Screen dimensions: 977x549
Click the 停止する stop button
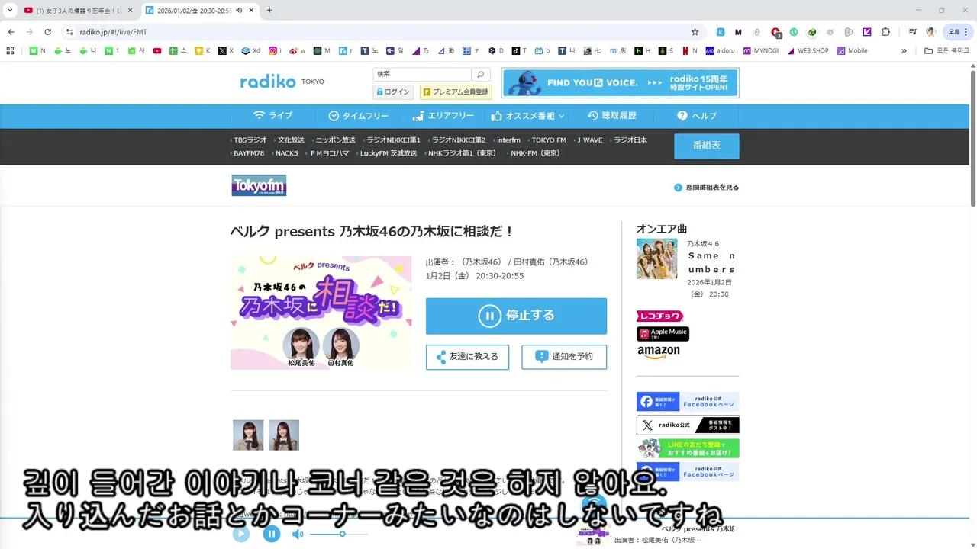[x=516, y=316]
